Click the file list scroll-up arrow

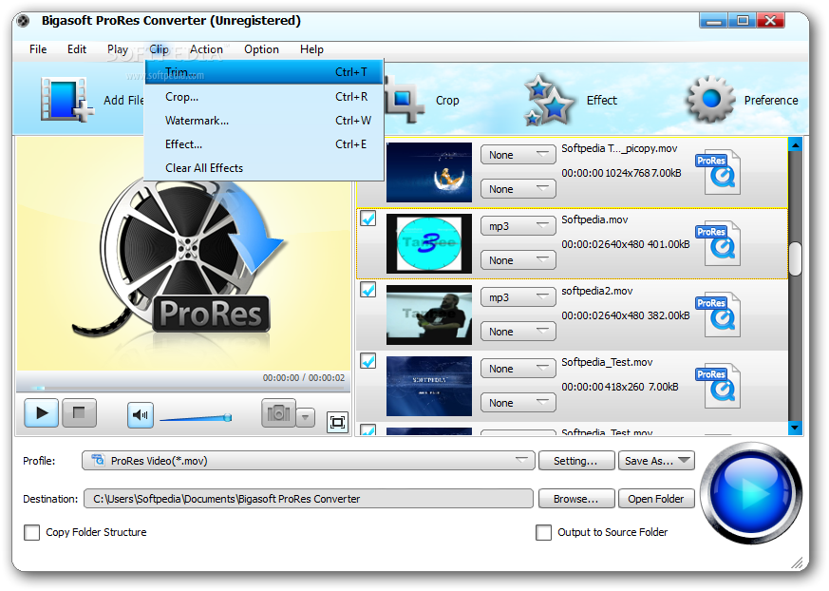pyautogui.click(x=795, y=143)
